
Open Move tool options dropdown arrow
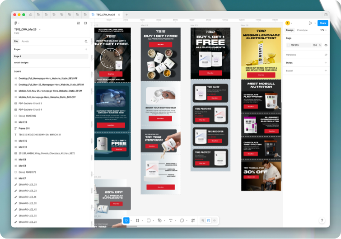point(131,221)
